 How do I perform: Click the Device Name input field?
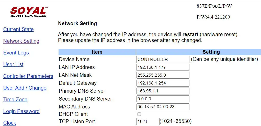click(163, 59)
